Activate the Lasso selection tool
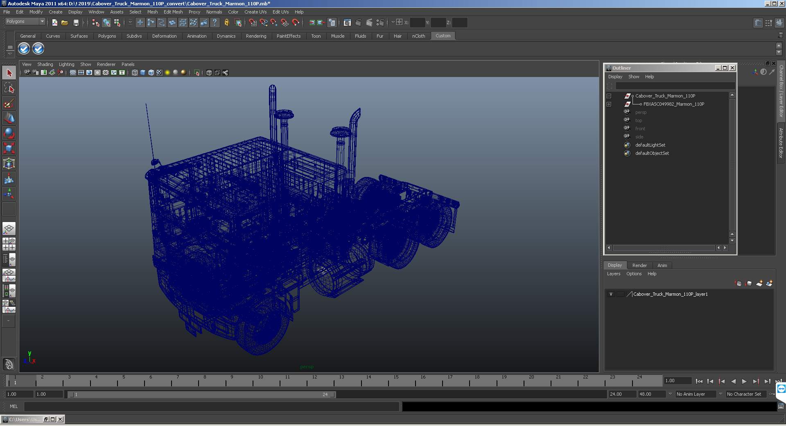786x426 pixels. click(9, 88)
